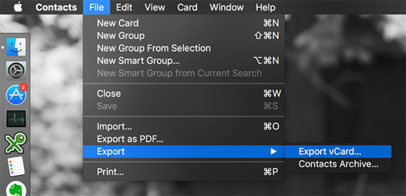The height and width of the screenshot is (196, 406).
Task: Select Contacts Archive… option
Action: 338,164
